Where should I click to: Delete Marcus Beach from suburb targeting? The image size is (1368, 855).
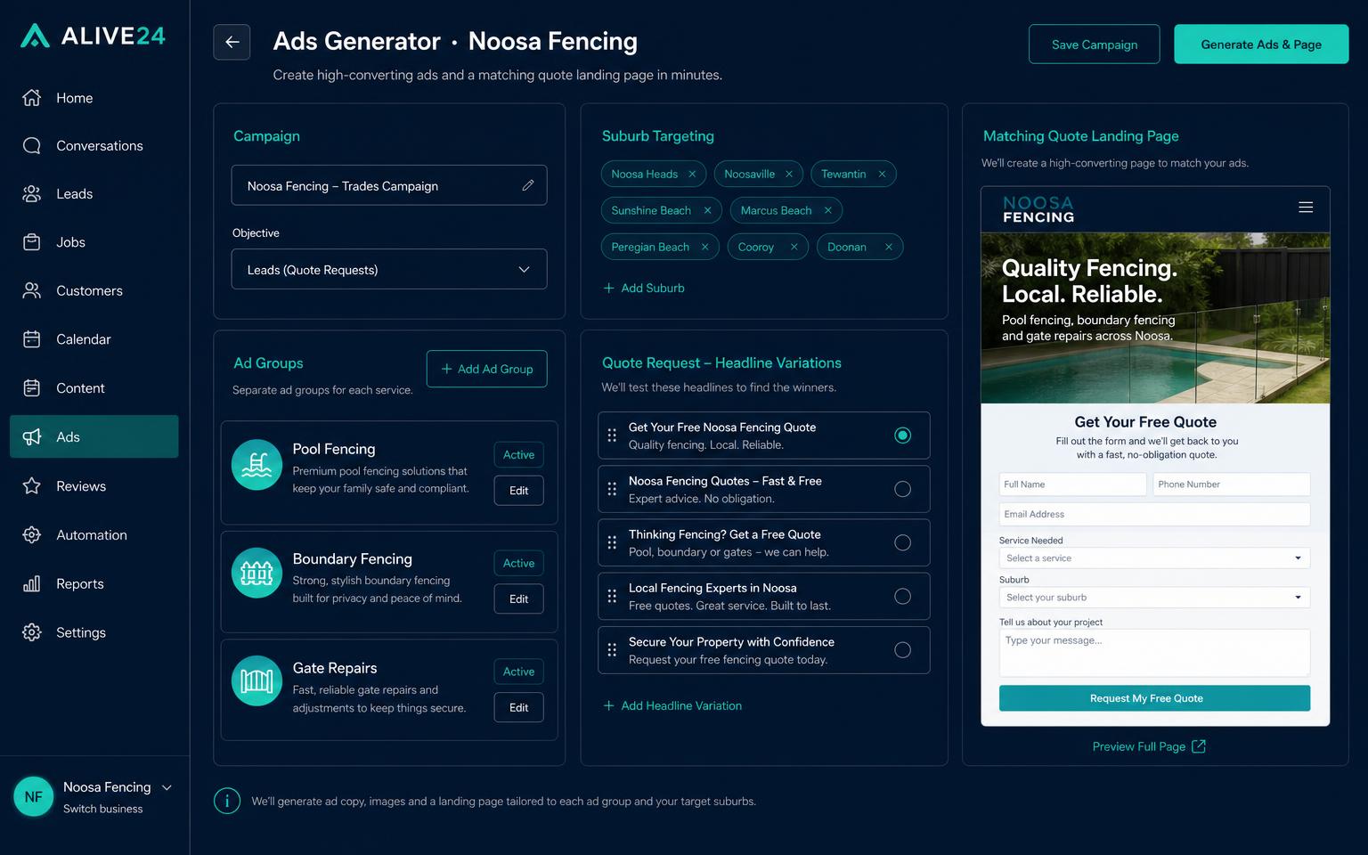tap(827, 211)
